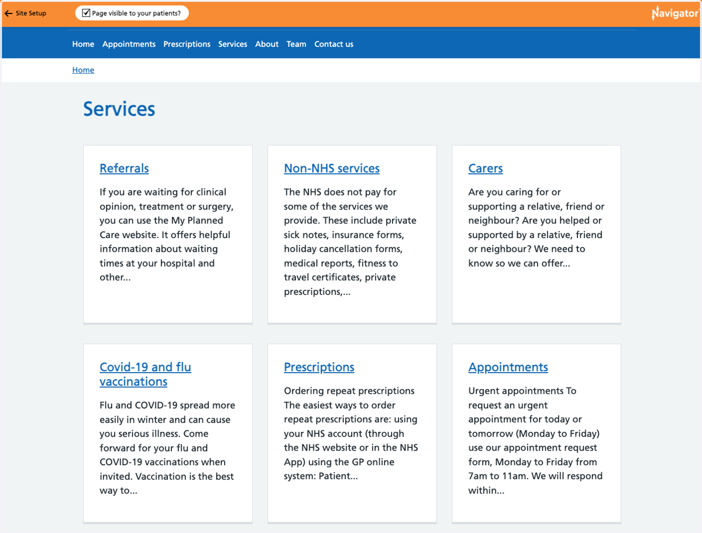
Task: Select Services in the navigation bar
Action: click(x=233, y=44)
